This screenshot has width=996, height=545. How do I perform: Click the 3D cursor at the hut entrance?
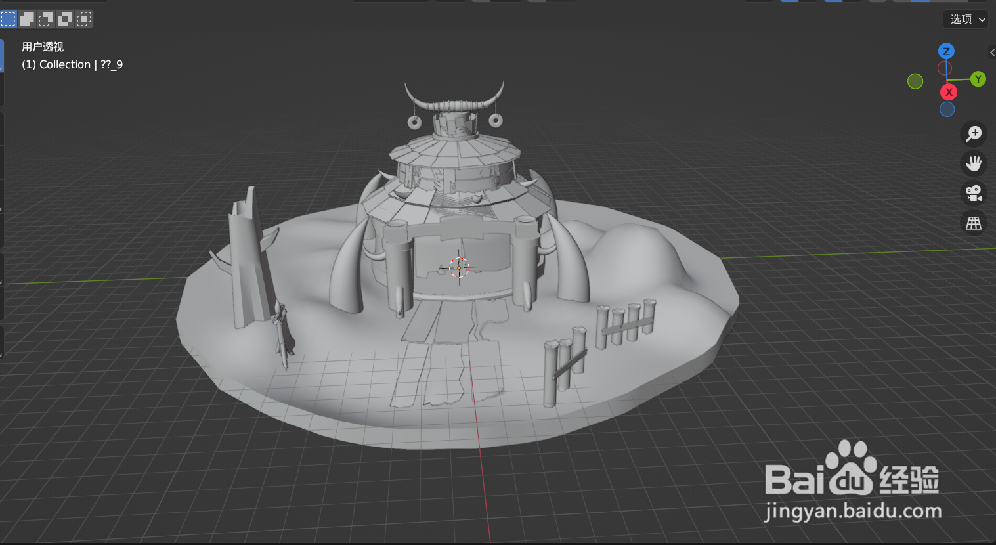(x=459, y=267)
